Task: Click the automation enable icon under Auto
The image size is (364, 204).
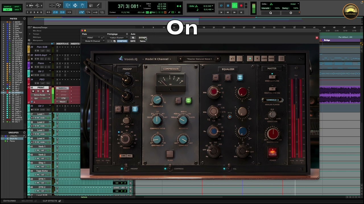Action: (x=133, y=38)
